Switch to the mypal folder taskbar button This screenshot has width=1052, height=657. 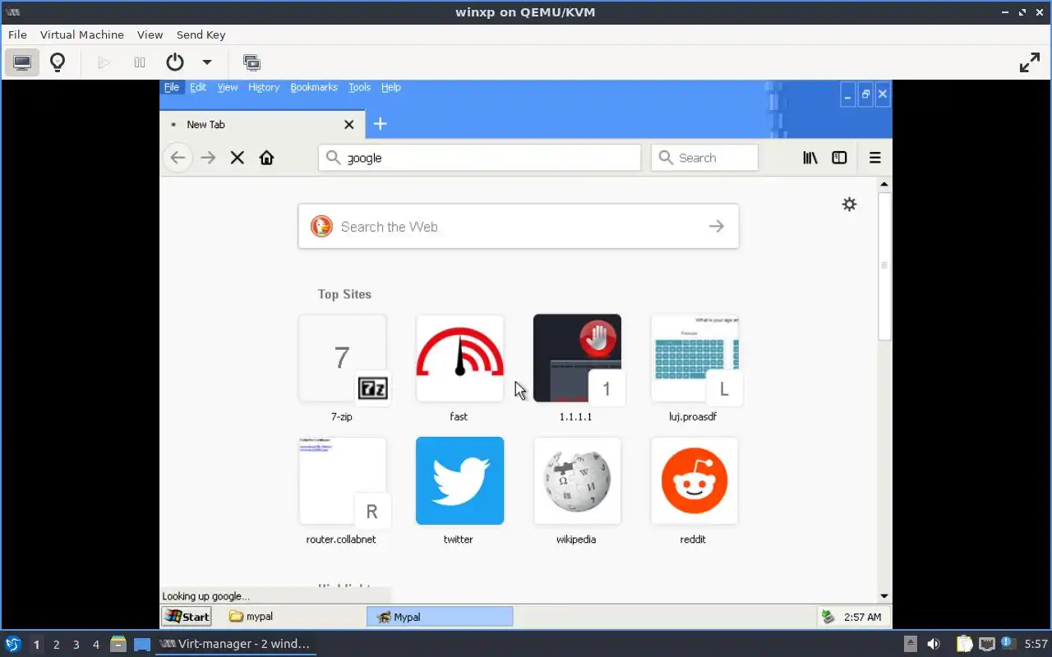click(x=293, y=617)
